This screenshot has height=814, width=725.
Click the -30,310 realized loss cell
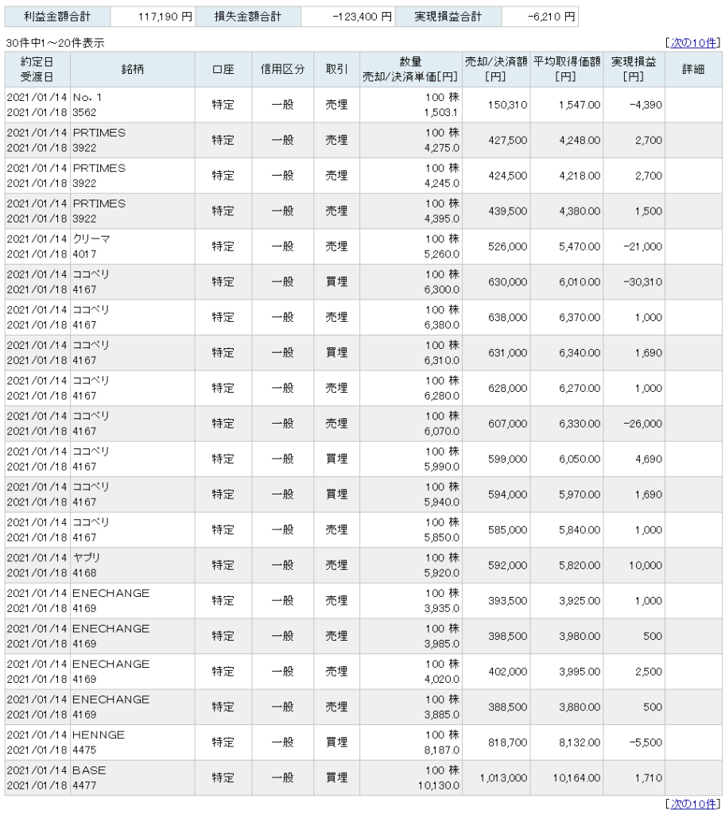pos(642,282)
